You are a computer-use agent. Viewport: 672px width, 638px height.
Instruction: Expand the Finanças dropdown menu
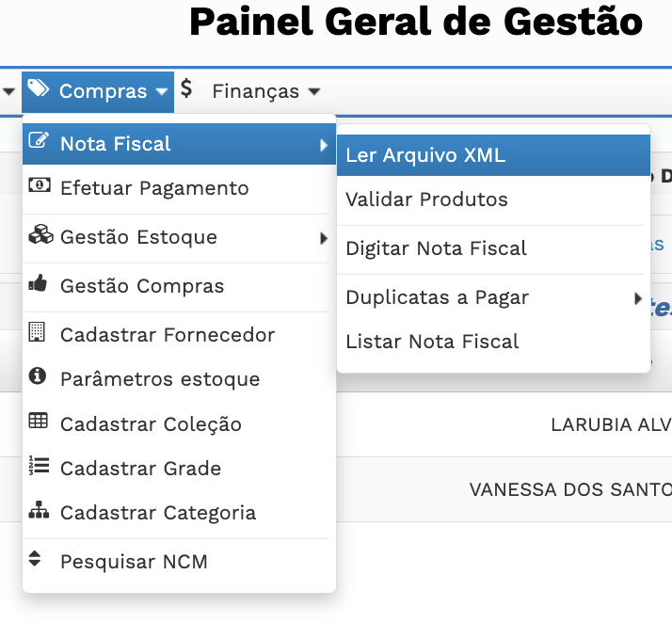[314, 92]
